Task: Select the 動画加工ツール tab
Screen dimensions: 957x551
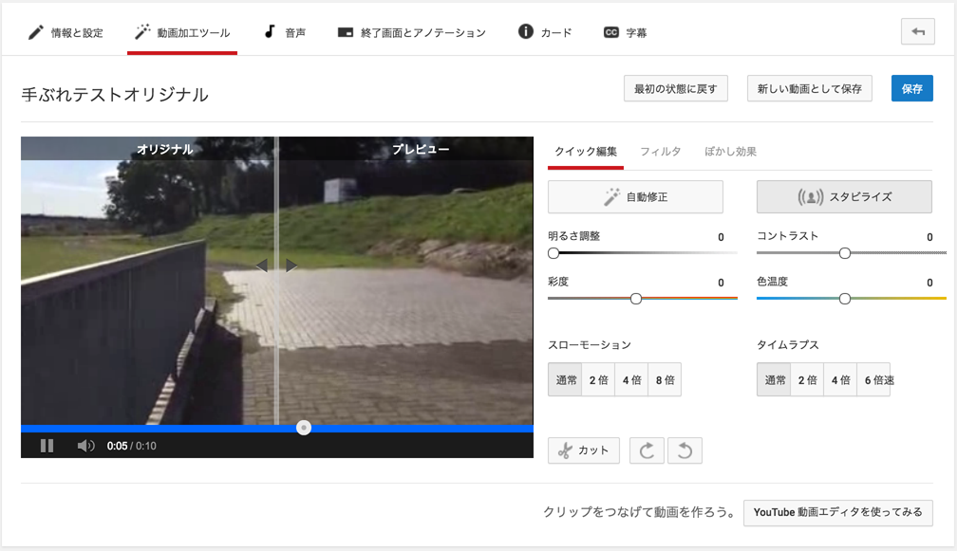Action: click(182, 33)
